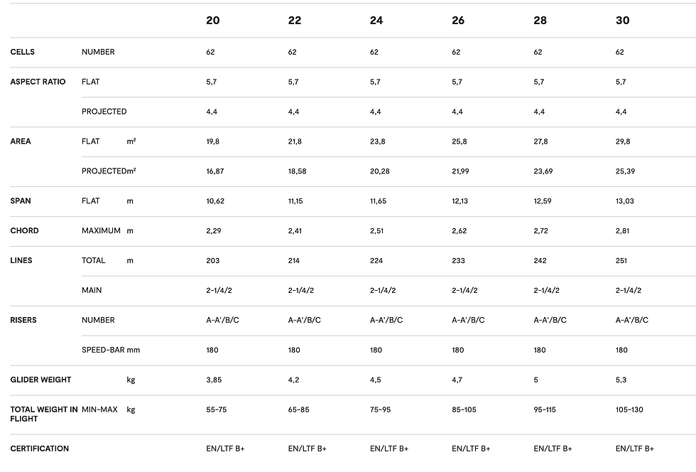Select the GLIDER WEIGHT row label
The width and height of the screenshot is (696, 472).
click(40, 380)
